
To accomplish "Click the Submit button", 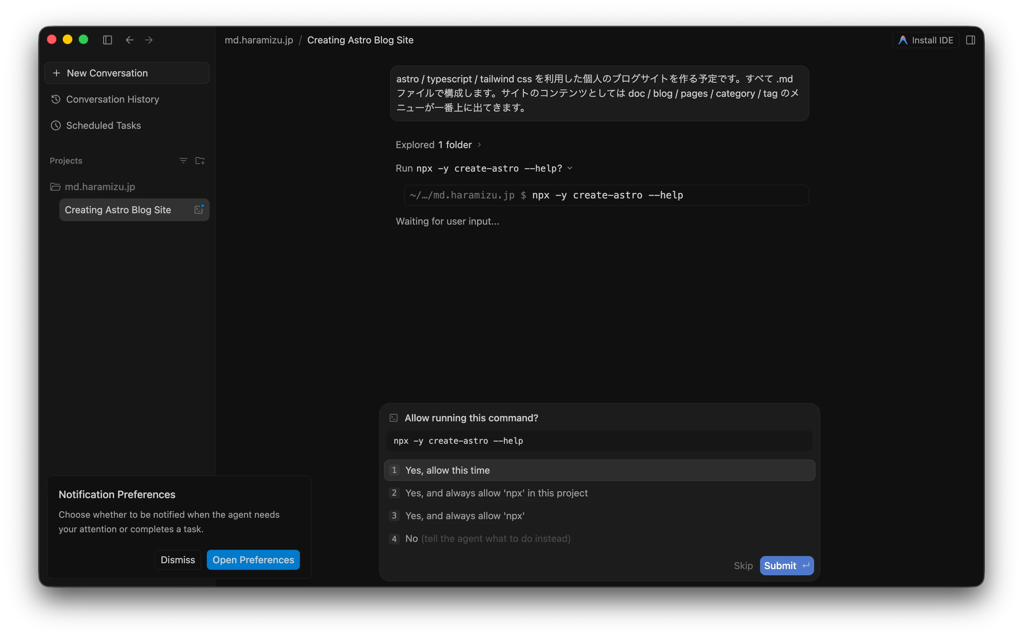I will pos(787,565).
